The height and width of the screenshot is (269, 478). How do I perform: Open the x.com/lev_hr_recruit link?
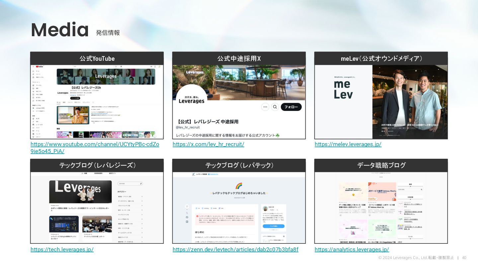tap(208, 144)
